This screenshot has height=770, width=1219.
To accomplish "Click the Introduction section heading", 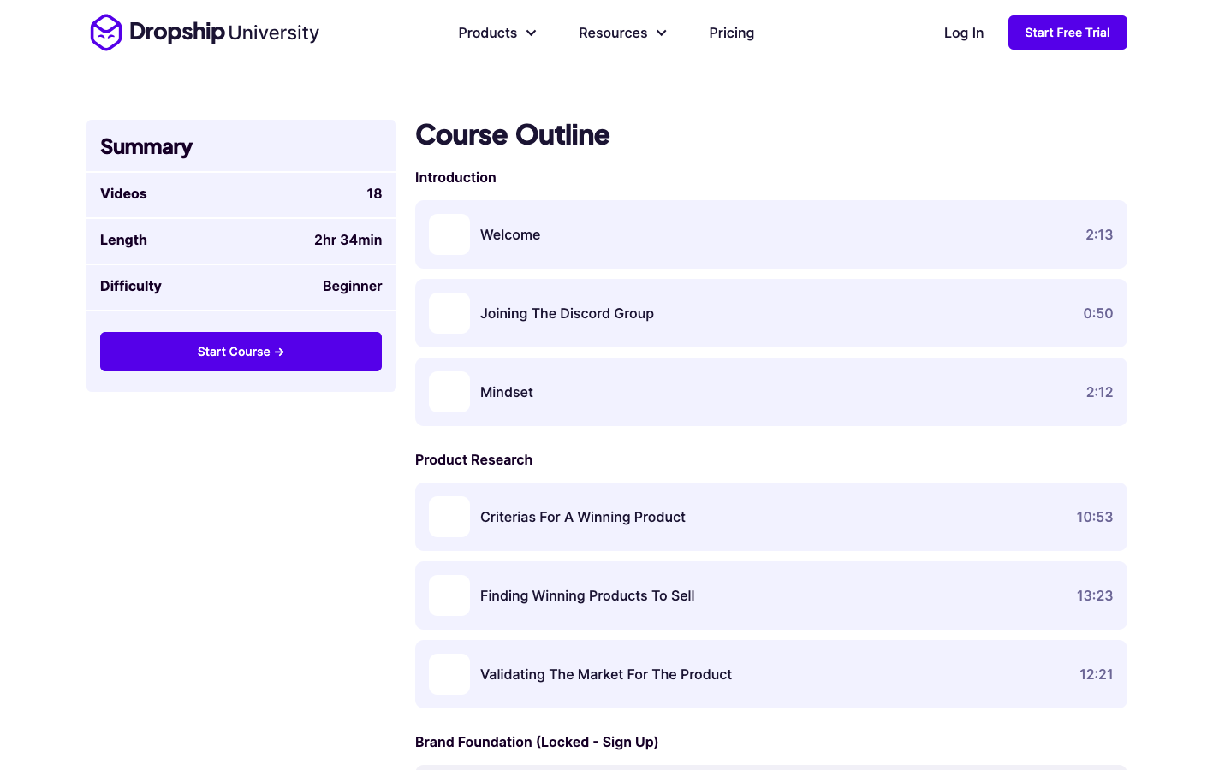I will click(x=455, y=177).
